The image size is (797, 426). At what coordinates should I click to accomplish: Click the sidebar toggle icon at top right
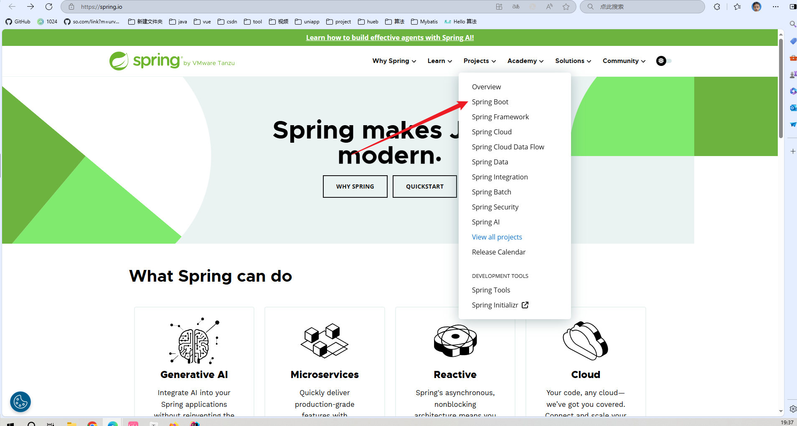tap(792, 7)
